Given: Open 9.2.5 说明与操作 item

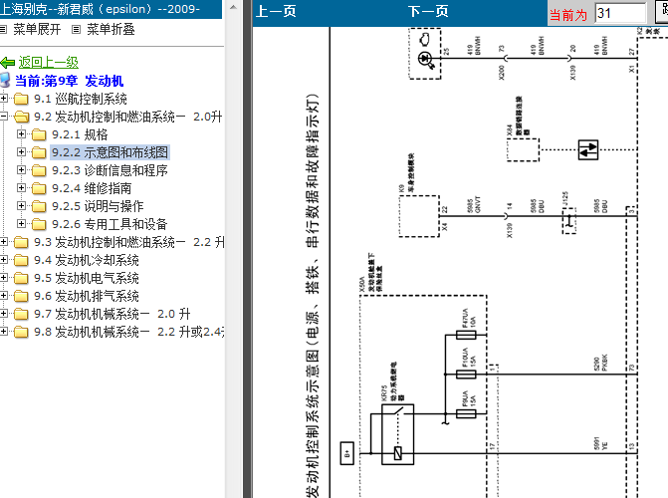Looking at the screenshot, I should (98, 206).
